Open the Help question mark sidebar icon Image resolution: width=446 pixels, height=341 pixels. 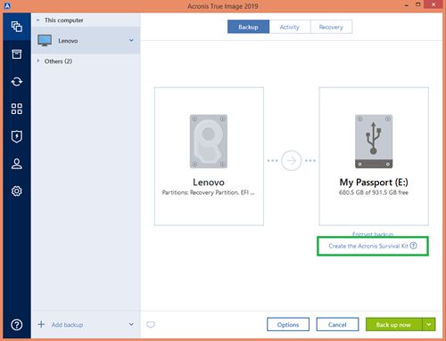(x=17, y=325)
